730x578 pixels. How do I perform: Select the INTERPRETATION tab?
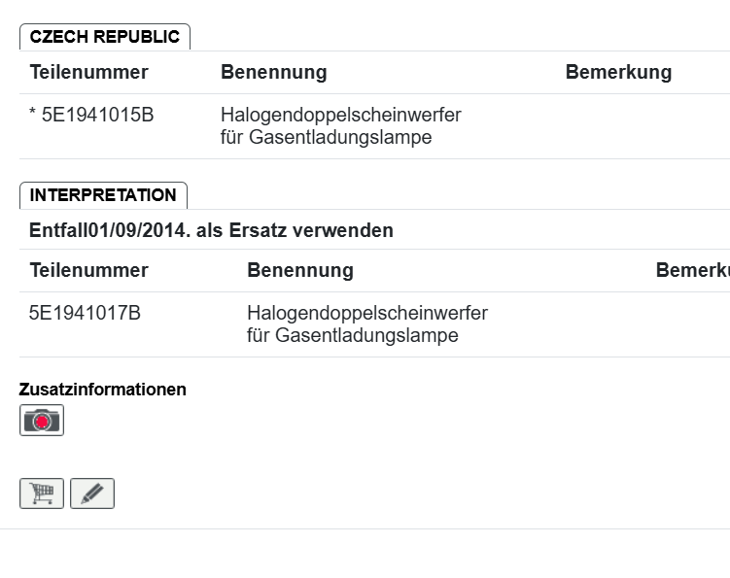click(103, 195)
